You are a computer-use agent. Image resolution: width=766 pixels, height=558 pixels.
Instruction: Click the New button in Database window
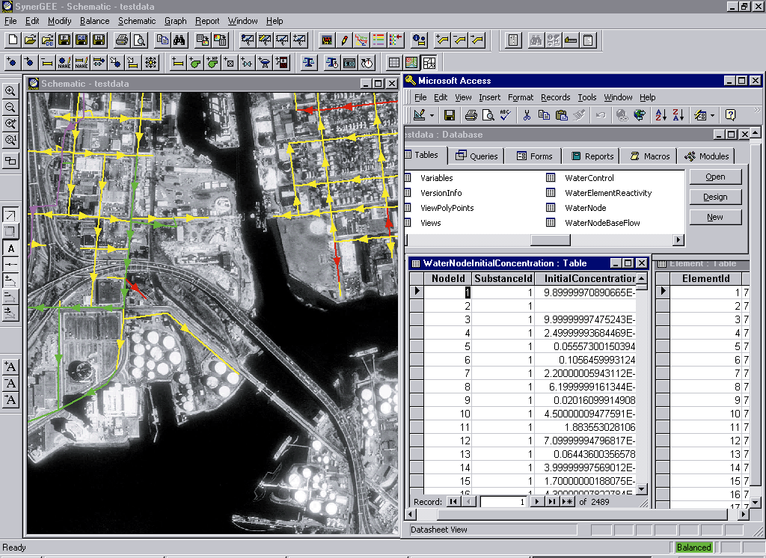click(x=715, y=217)
